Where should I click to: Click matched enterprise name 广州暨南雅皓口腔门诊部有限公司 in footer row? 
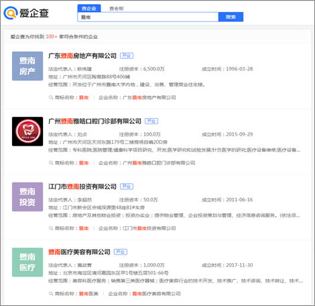click(x=159, y=163)
